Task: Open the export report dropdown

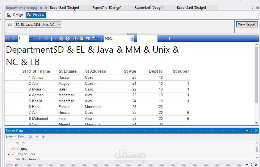Action: point(96,39)
